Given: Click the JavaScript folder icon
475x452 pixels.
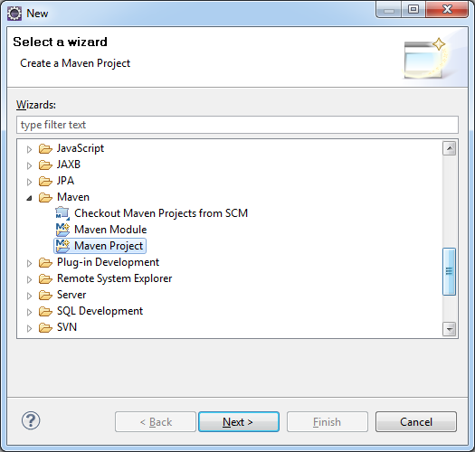Looking at the screenshot, I should [45, 148].
